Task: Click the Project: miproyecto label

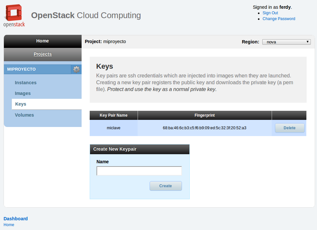Action: click(x=105, y=42)
